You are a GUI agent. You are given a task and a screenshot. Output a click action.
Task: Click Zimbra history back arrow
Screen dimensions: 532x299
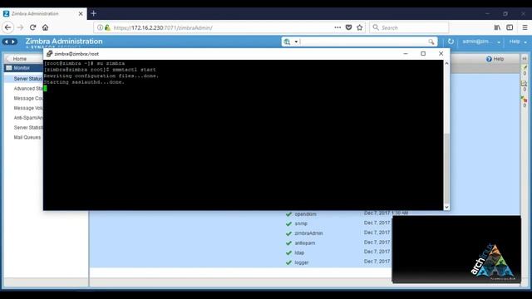tap(6, 42)
